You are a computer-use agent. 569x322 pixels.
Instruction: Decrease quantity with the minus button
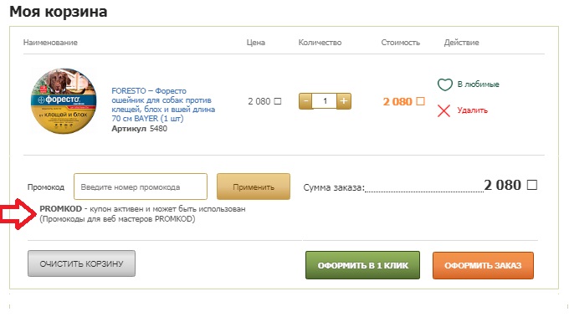tap(305, 101)
